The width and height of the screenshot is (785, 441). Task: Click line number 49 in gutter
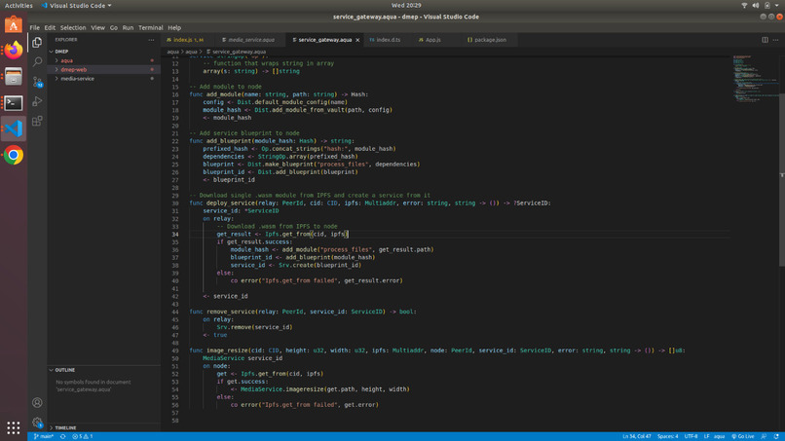pos(174,350)
